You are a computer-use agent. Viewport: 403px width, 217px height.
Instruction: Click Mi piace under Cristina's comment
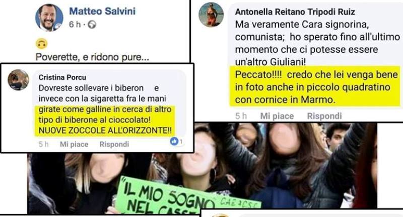74,144
